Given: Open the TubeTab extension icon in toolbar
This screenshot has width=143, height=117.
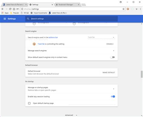Looking at the screenshot, I should point(128,9).
